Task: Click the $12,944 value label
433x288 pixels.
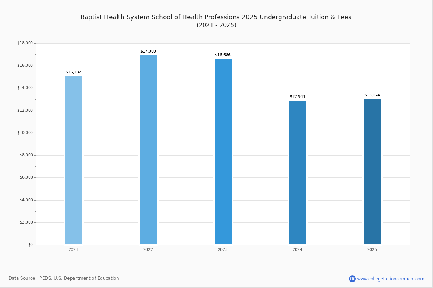Action: (x=297, y=96)
